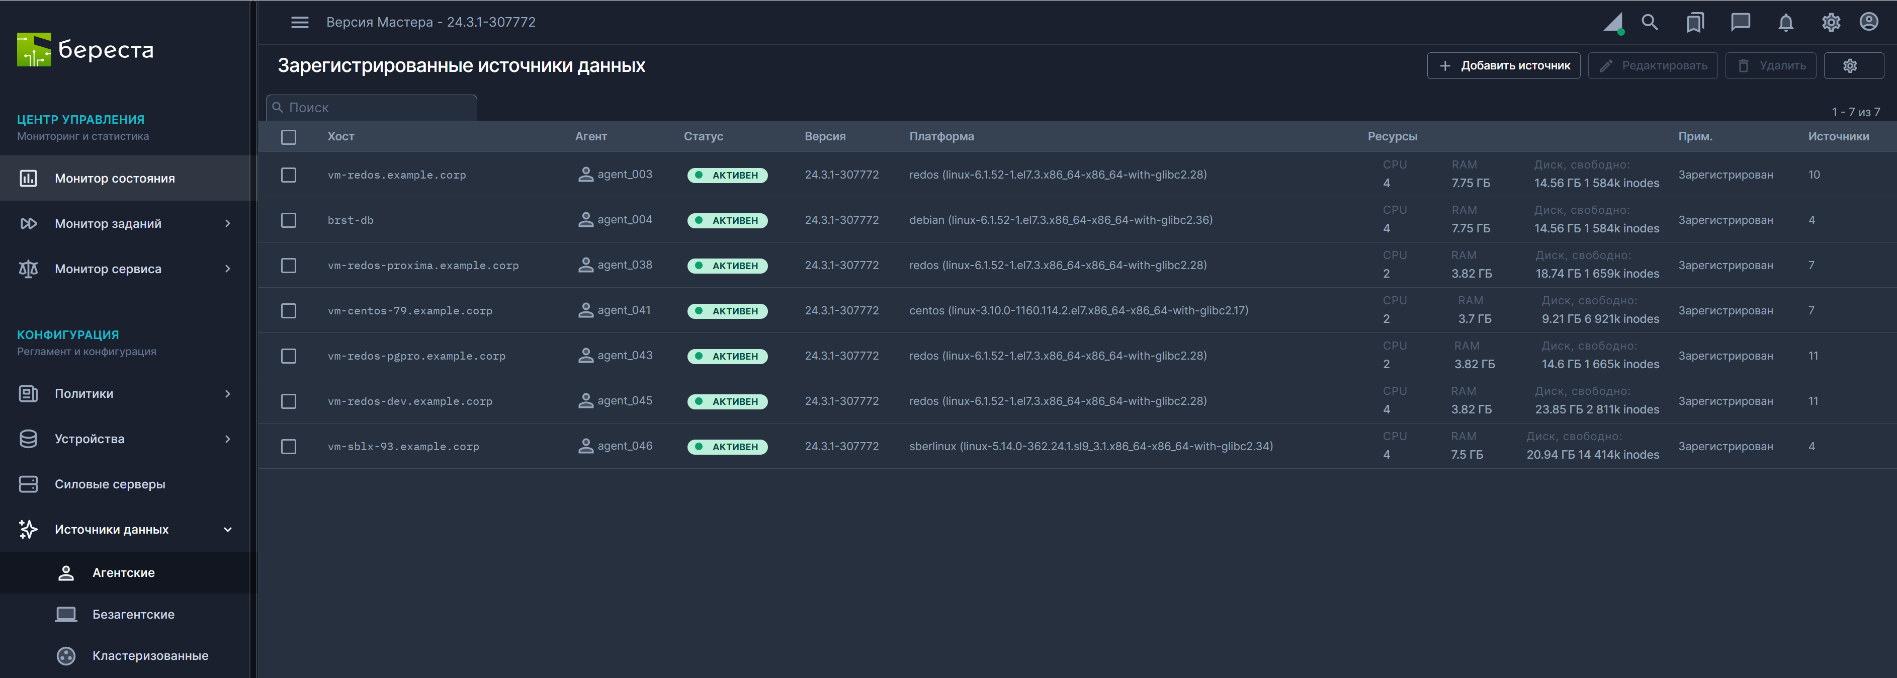Go to Монитор состояния page
This screenshot has width=1897, height=678.
tap(114, 178)
